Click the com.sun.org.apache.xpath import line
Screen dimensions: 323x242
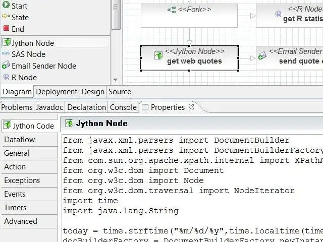[x=193, y=160]
